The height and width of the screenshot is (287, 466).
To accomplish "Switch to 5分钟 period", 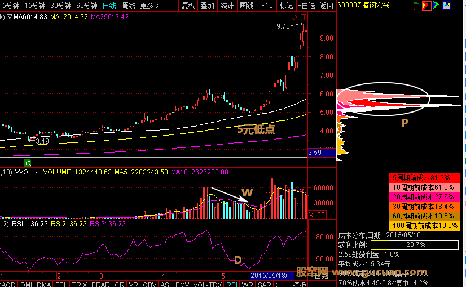I will click(10, 6).
